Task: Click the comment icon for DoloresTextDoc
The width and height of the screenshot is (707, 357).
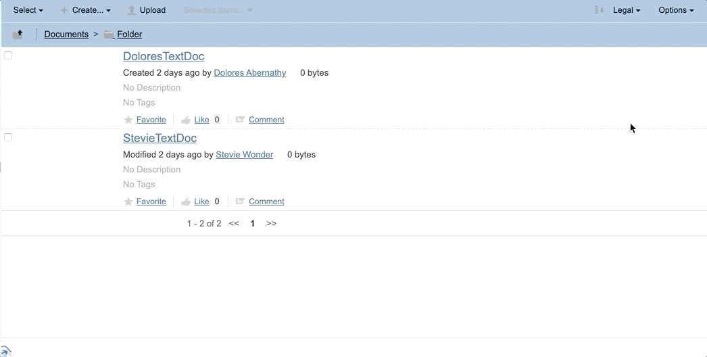Action: [240, 120]
